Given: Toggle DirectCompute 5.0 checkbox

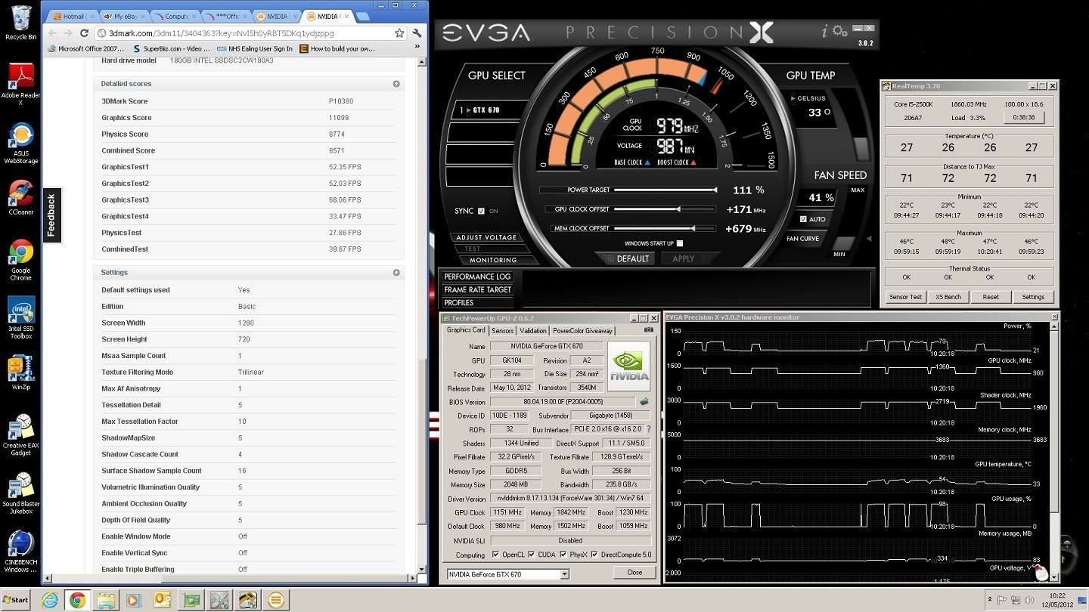Looking at the screenshot, I should pyautogui.click(x=594, y=555).
